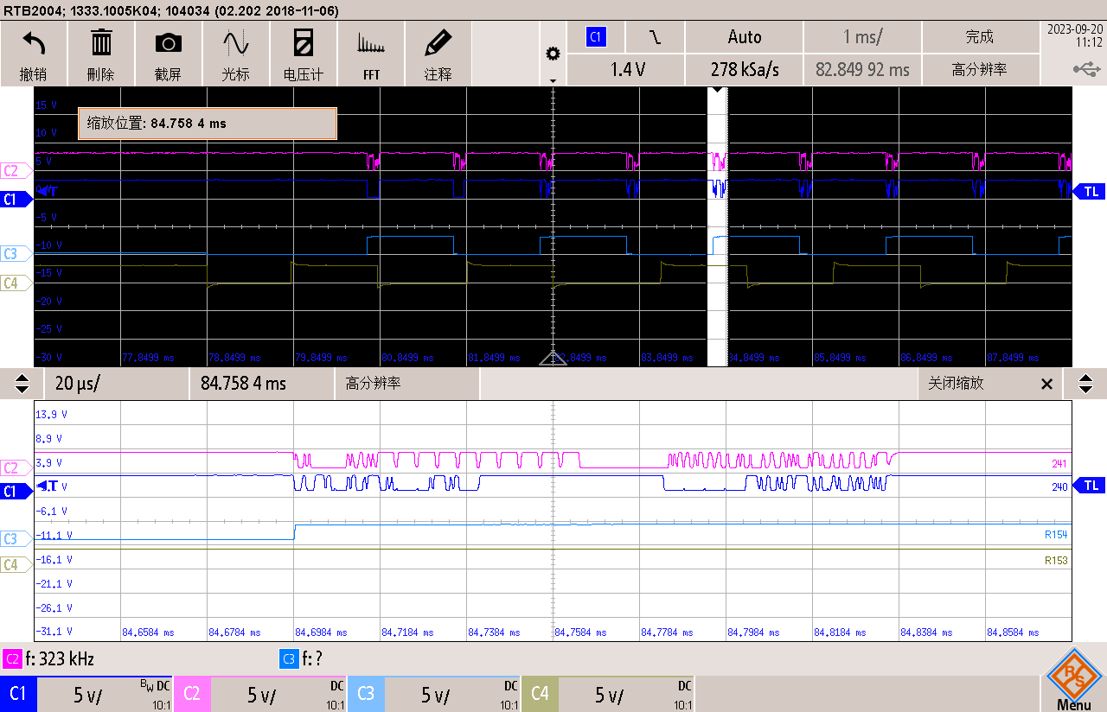Viewport: 1107px width, 712px height.
Task: Open the 1 ms/ horizontal timebase setting
Action: [x=862, y=37]
